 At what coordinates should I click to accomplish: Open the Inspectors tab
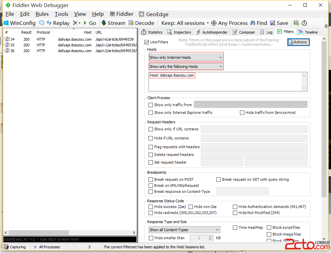coord(179,32)
